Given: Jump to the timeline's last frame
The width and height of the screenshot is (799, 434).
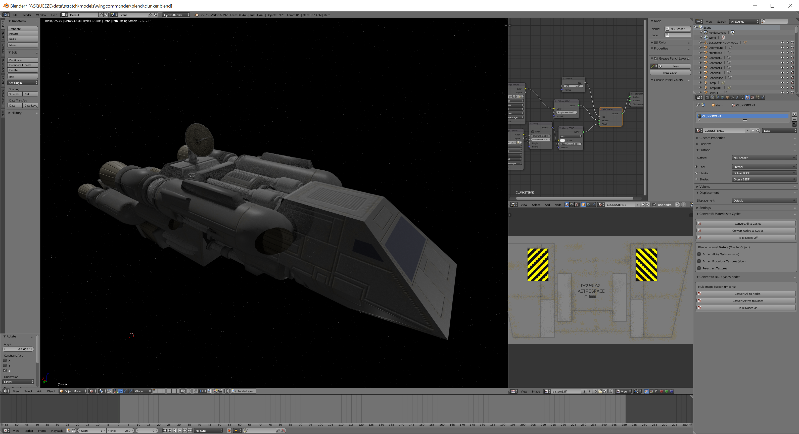Looking at the screenshot, I should [x=190, y=430].
